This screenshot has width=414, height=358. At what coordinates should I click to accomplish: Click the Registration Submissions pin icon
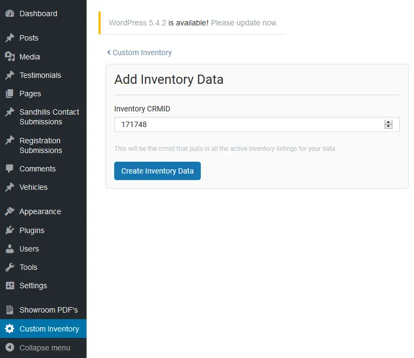pos(10,141)
